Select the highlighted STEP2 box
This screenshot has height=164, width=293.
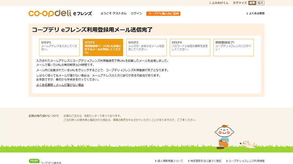coord(103,47)
